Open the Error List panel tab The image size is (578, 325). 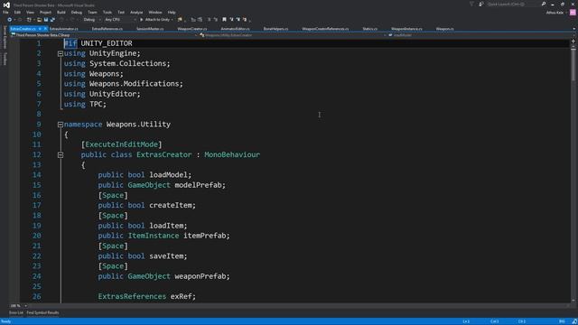click(16, 313)
